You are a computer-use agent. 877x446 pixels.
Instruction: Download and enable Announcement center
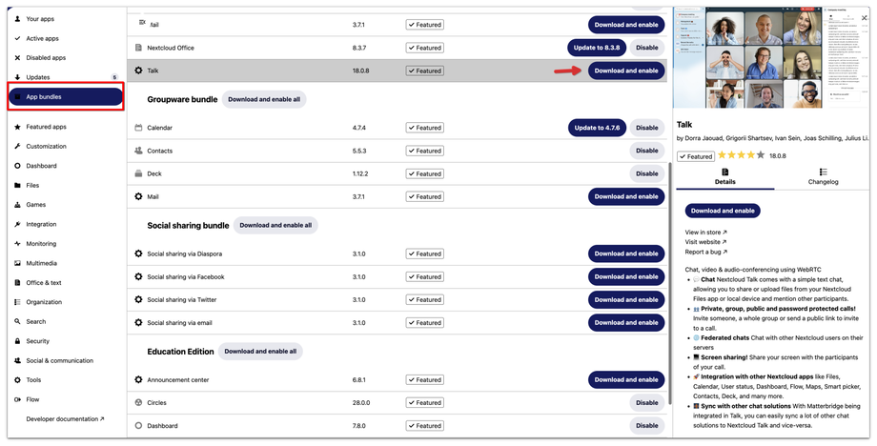pos(626,380)
